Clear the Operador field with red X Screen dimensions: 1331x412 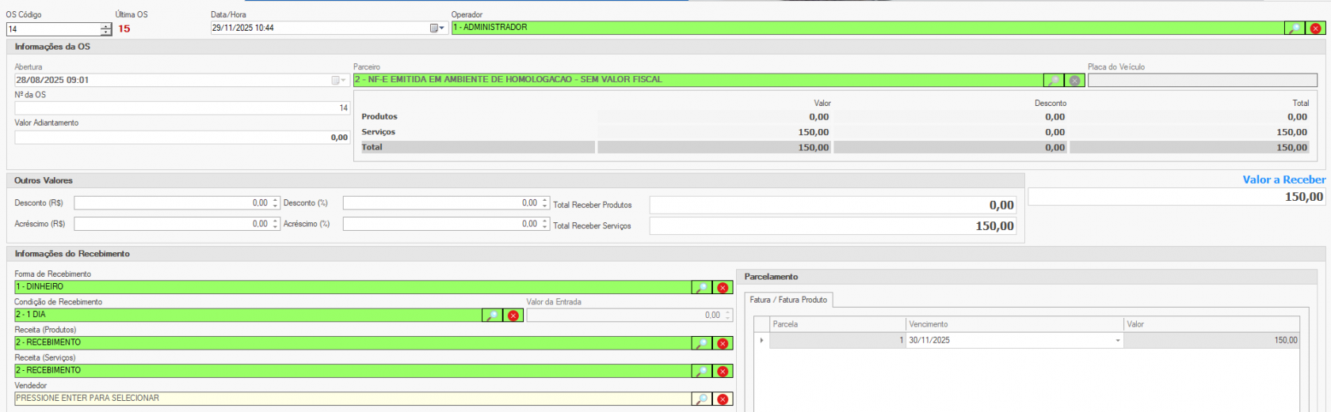[1315, 28]
